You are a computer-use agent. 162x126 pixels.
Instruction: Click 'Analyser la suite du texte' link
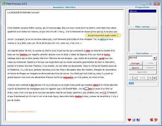coord(22,112)
